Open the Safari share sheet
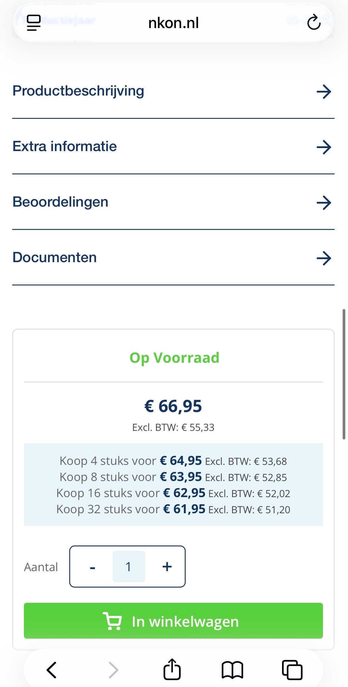This screenshot has height=687, width=348. pos(172,669)
